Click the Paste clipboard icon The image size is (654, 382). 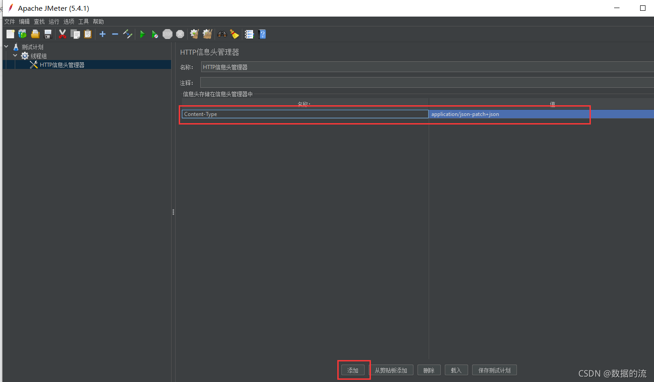point(88,34)
